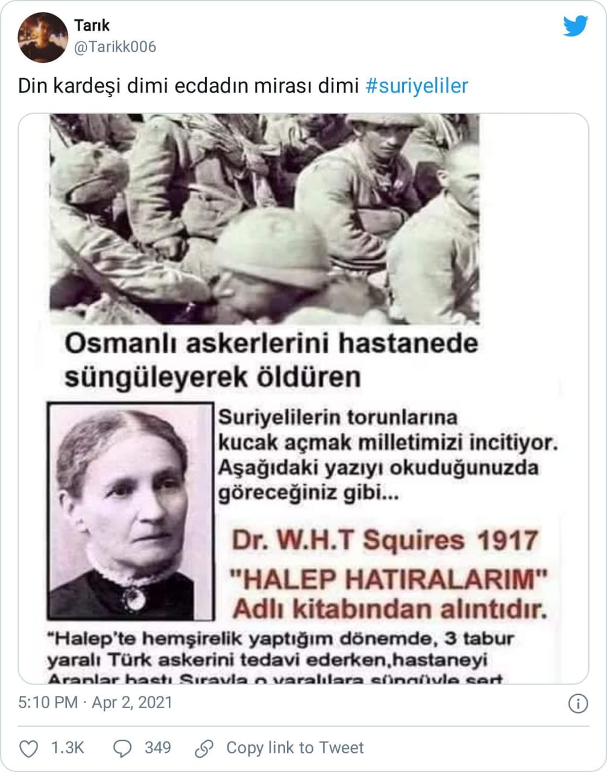Click the chain link icon
Image resolution: width=607 pixels, height=772 pixels.
tap(204, 748)
